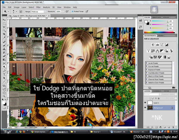Screen dimensions: 179x140
Task: Add a Black & White adjustment
Action: tap(162, 51)
